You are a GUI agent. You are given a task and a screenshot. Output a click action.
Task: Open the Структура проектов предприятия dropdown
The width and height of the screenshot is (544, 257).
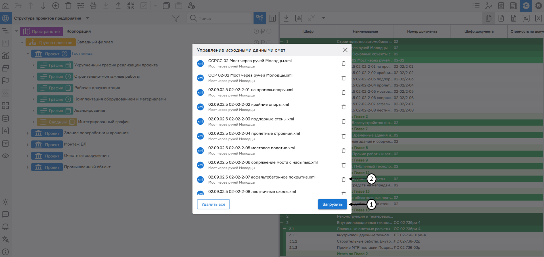(87, 18)
